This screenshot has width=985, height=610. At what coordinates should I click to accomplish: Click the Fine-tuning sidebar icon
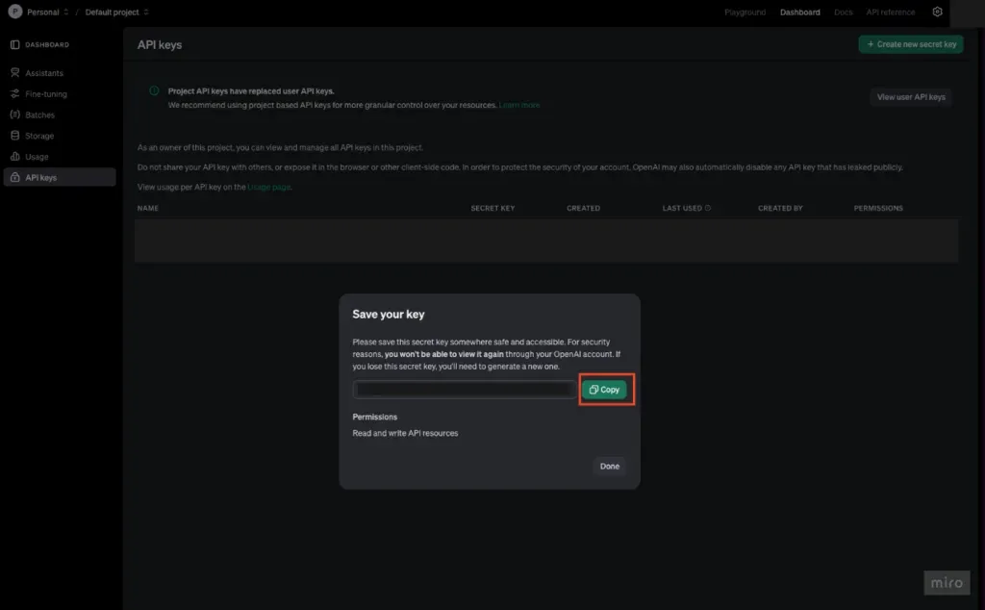click(x=14, y=94)
